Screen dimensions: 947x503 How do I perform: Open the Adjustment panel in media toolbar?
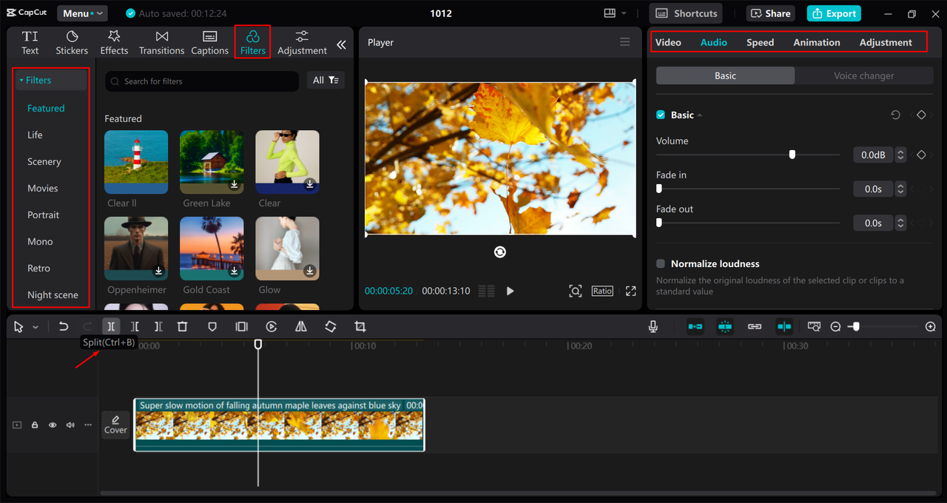302,43
